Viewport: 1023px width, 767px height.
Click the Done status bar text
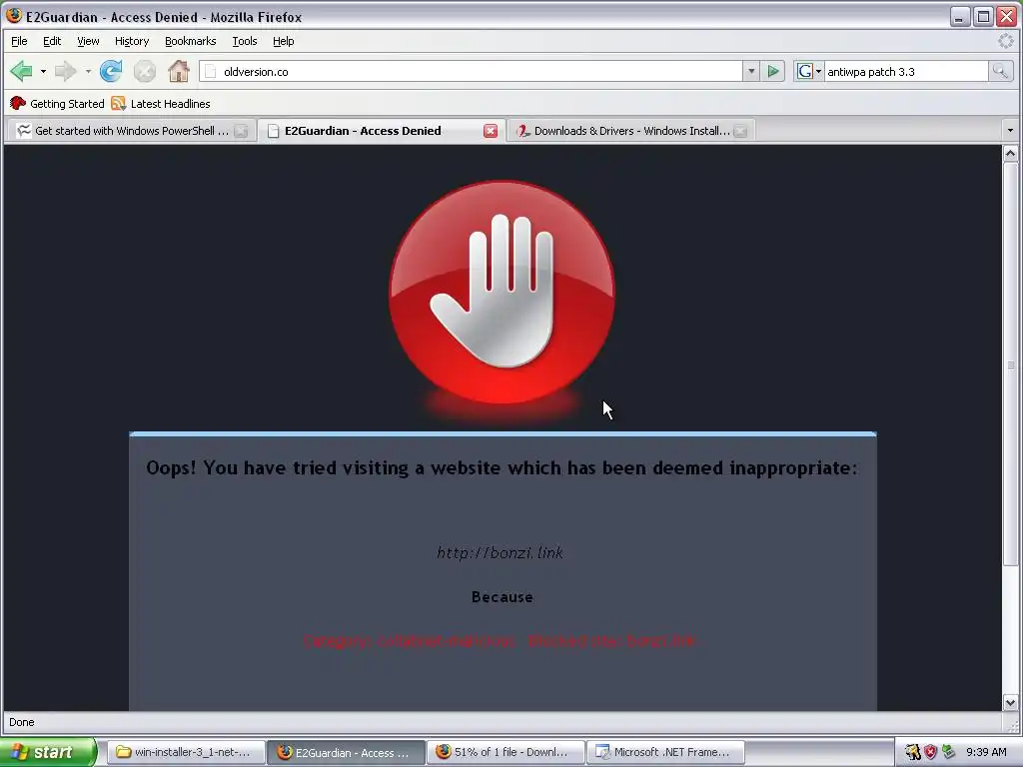(x=22, y=722)
